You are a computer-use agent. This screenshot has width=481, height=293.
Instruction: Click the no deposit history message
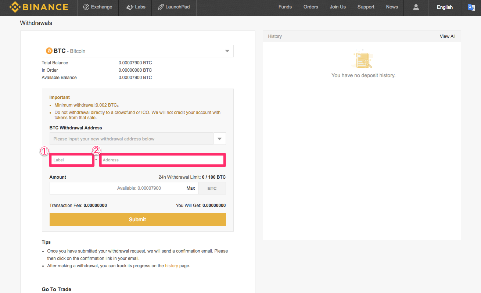tap(363, 75)
